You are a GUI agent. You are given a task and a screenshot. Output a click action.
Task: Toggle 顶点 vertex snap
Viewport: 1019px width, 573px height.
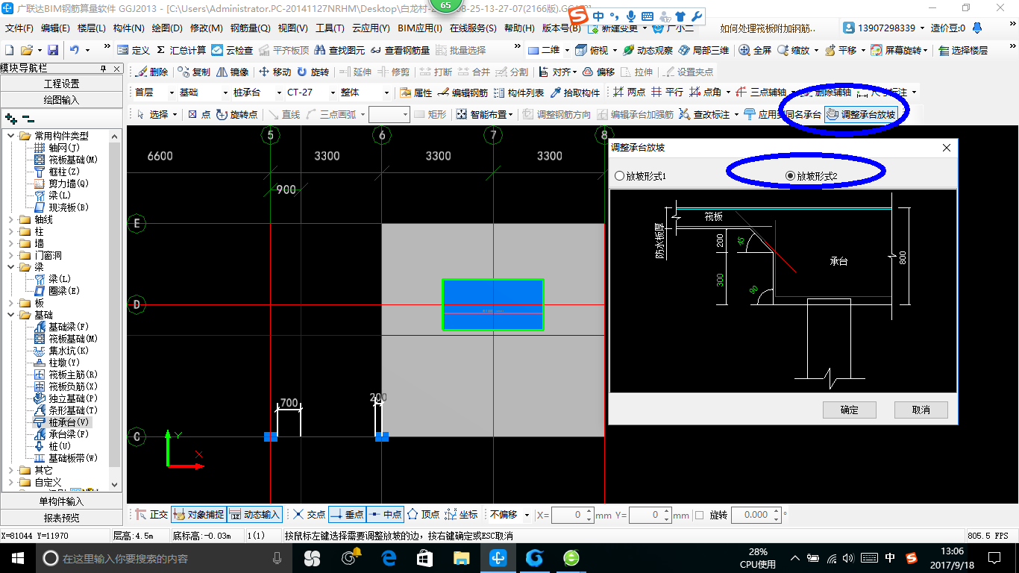tap(423, 515)
